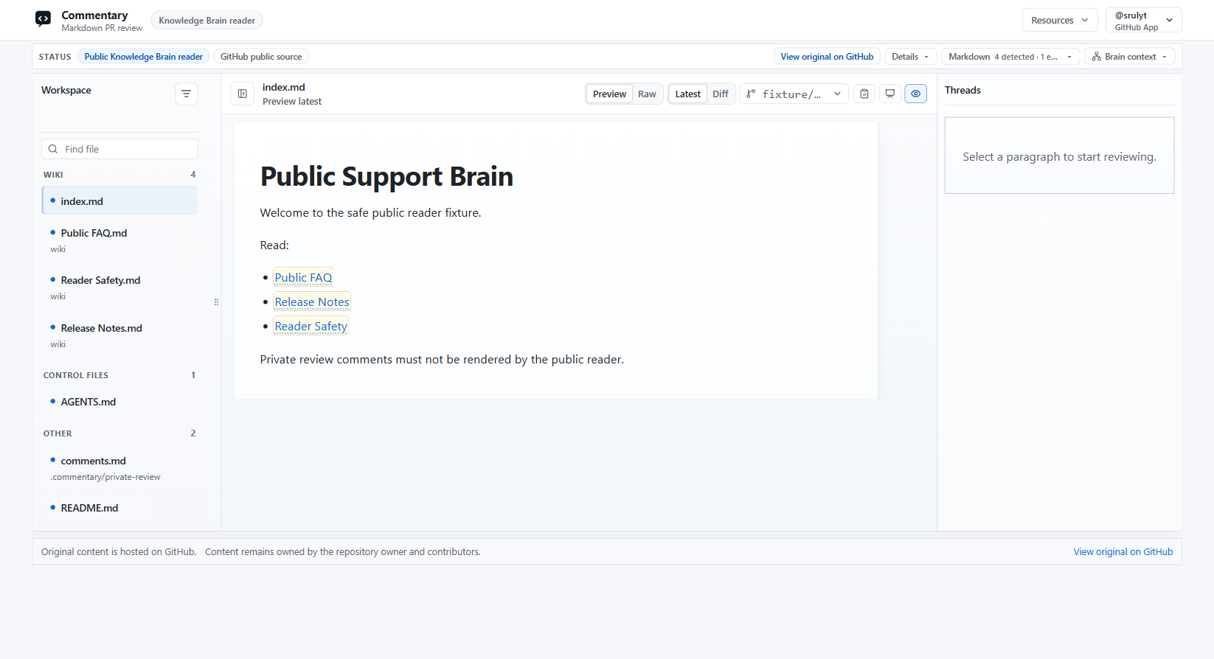Click the Workspace panel title

(66, 90)
